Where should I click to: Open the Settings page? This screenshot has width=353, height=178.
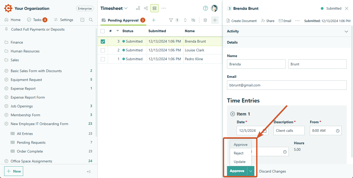[x=64, y=20]
